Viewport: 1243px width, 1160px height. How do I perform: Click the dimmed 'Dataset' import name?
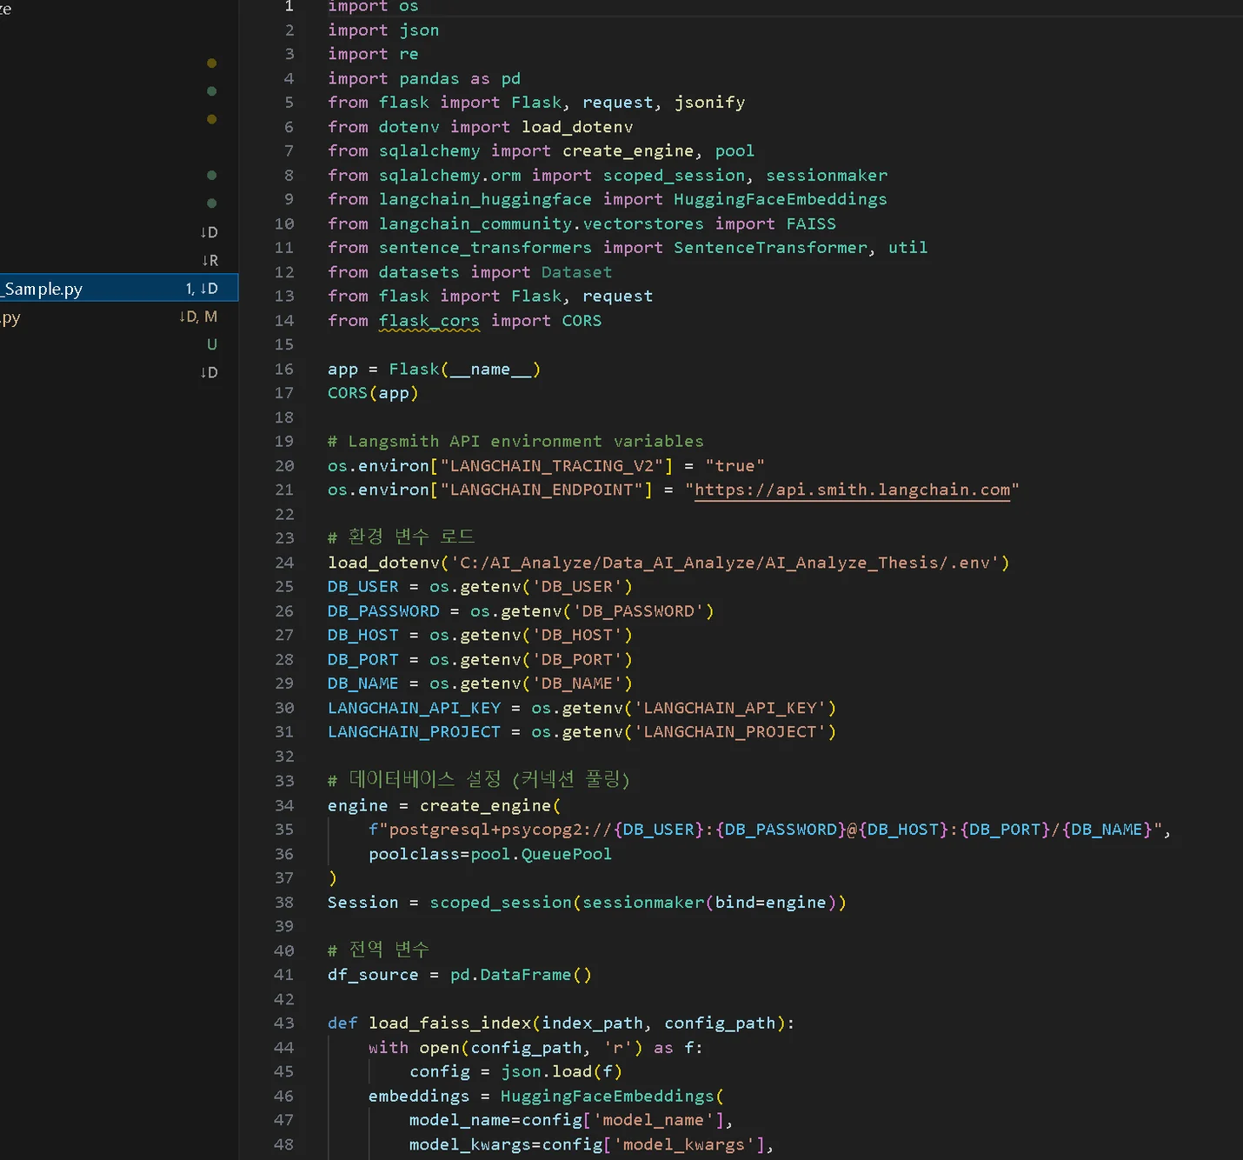[576, 272]
